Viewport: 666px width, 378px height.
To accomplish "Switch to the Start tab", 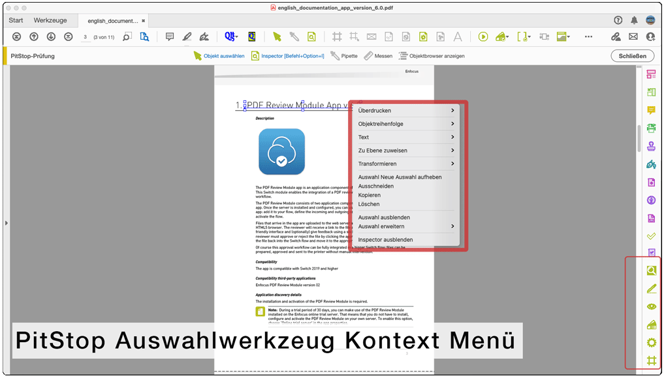I will pos(16,20).
